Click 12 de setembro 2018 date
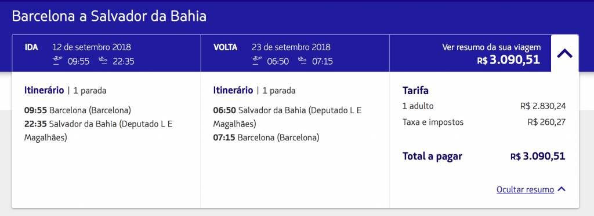 click(x=92, y=47)
